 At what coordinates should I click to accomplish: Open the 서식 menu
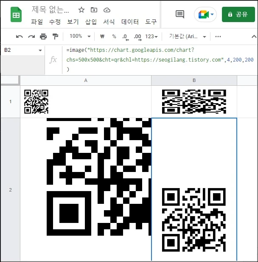(109, 22)
